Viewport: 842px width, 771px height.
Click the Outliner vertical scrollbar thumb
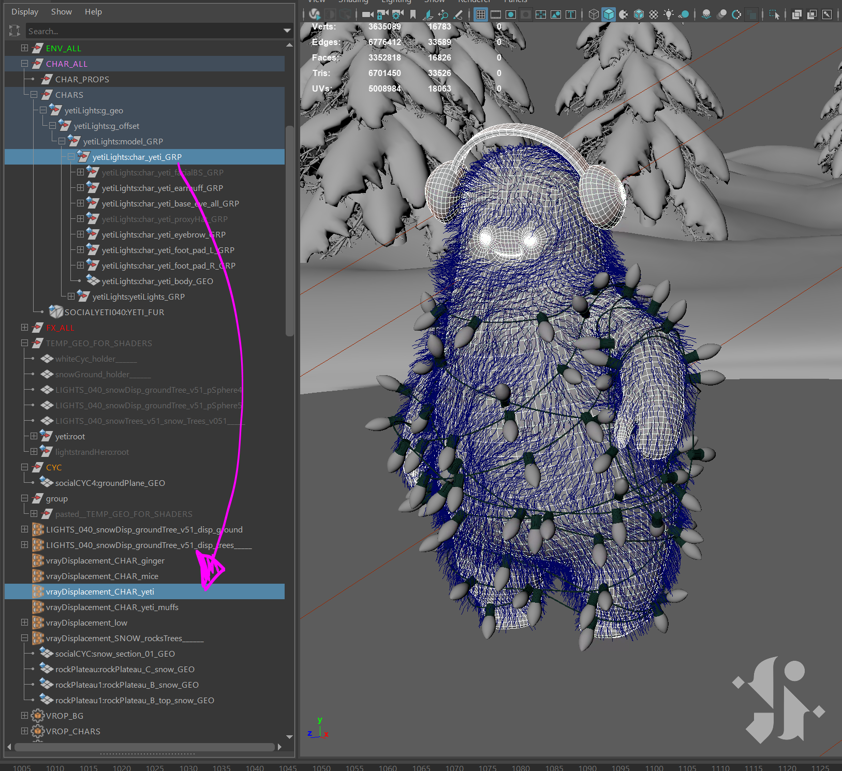(x=290, y=230)
